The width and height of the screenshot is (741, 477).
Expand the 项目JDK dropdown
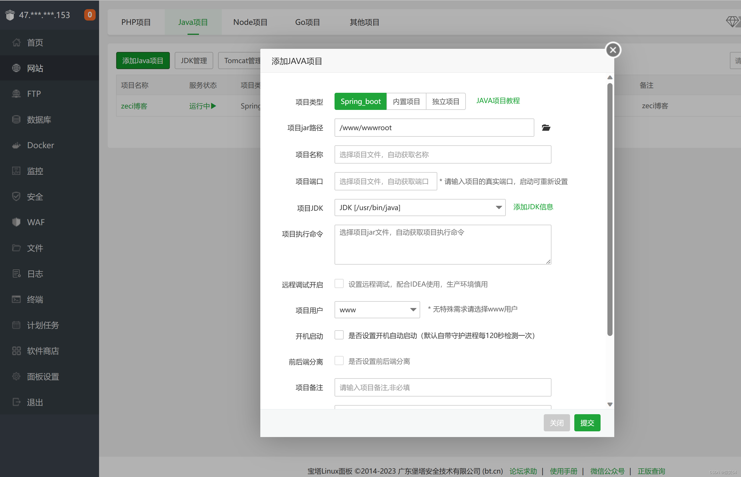tap(420, 208)
